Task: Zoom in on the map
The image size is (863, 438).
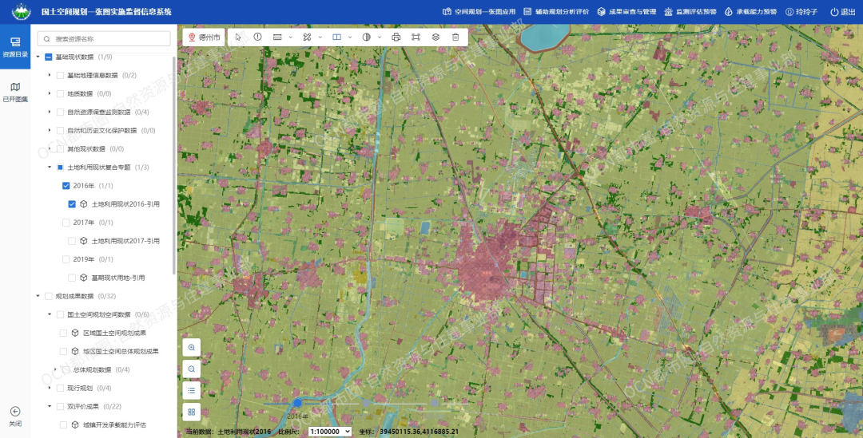Action: tap(192, 347)
